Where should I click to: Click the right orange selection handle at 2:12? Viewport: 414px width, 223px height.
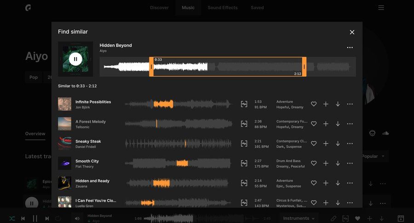[304, 67]
